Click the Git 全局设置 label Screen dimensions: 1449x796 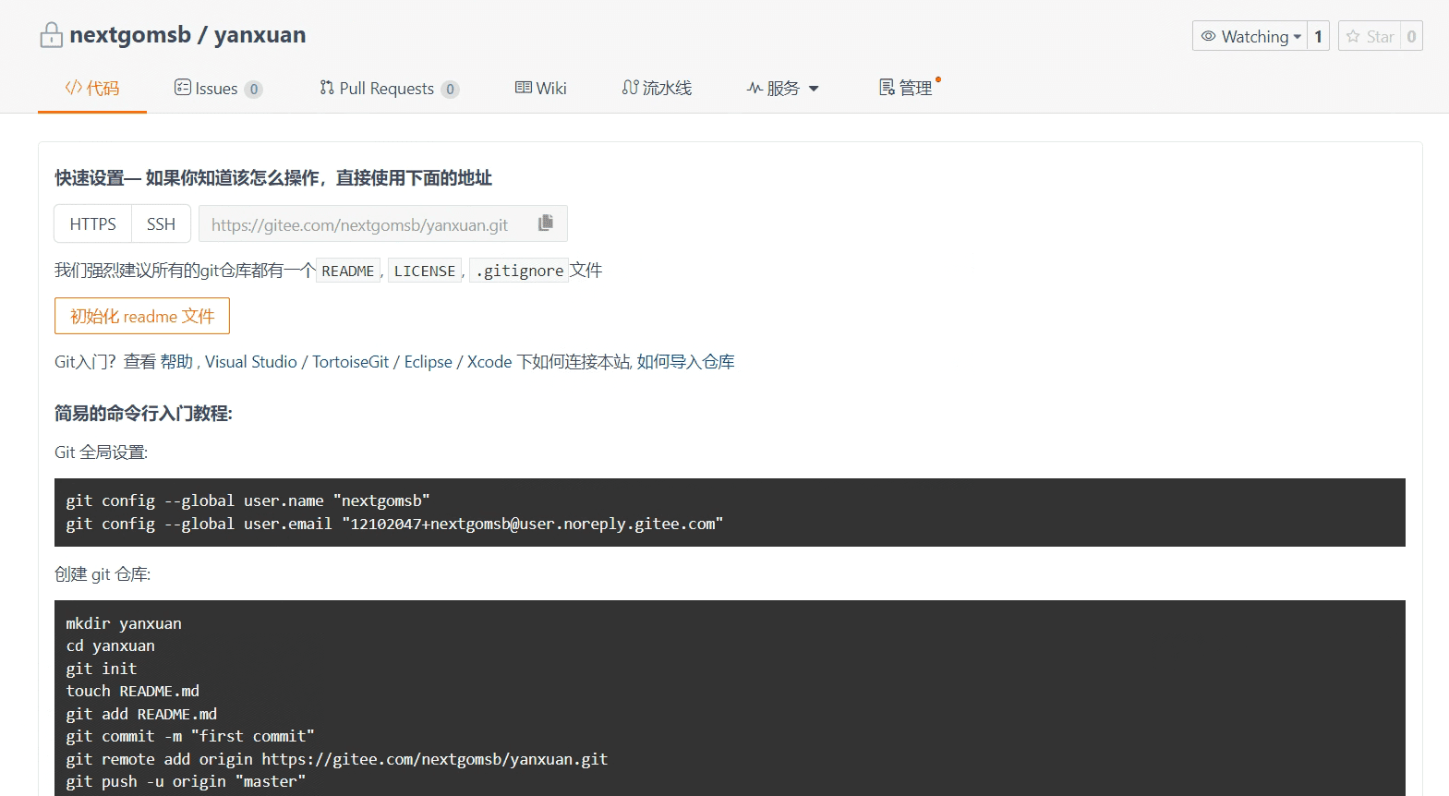pos(101,452)
